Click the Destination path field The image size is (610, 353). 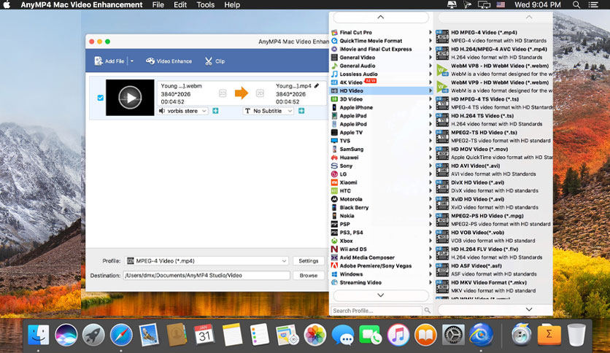[x=206, y=275]
